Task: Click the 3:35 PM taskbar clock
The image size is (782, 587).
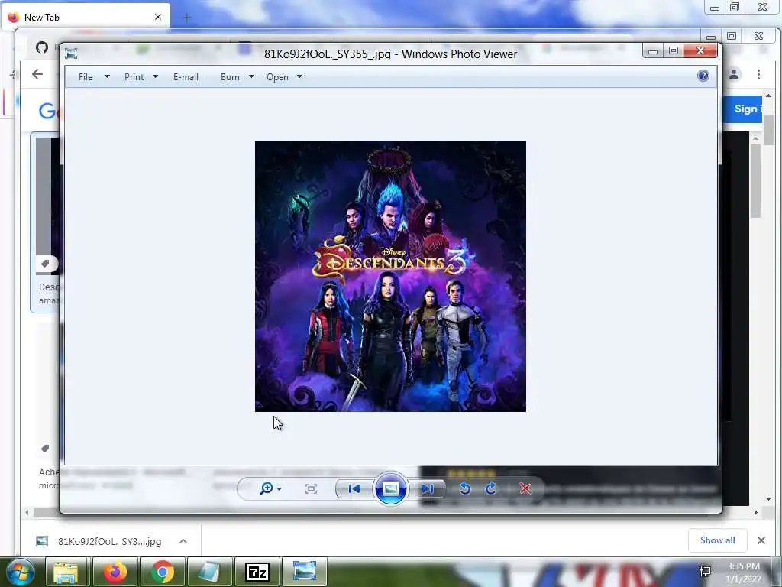Action: [x=743, y=566]
